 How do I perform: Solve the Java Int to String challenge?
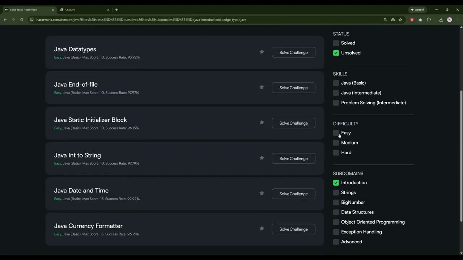pos(293,159)
